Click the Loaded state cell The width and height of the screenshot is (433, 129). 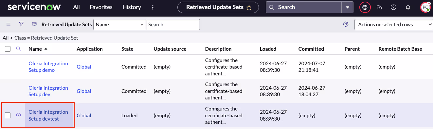point(130,116)
